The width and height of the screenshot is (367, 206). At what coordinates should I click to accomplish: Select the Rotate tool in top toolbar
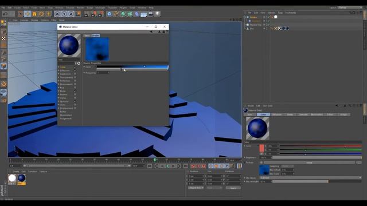pos(41,14)
